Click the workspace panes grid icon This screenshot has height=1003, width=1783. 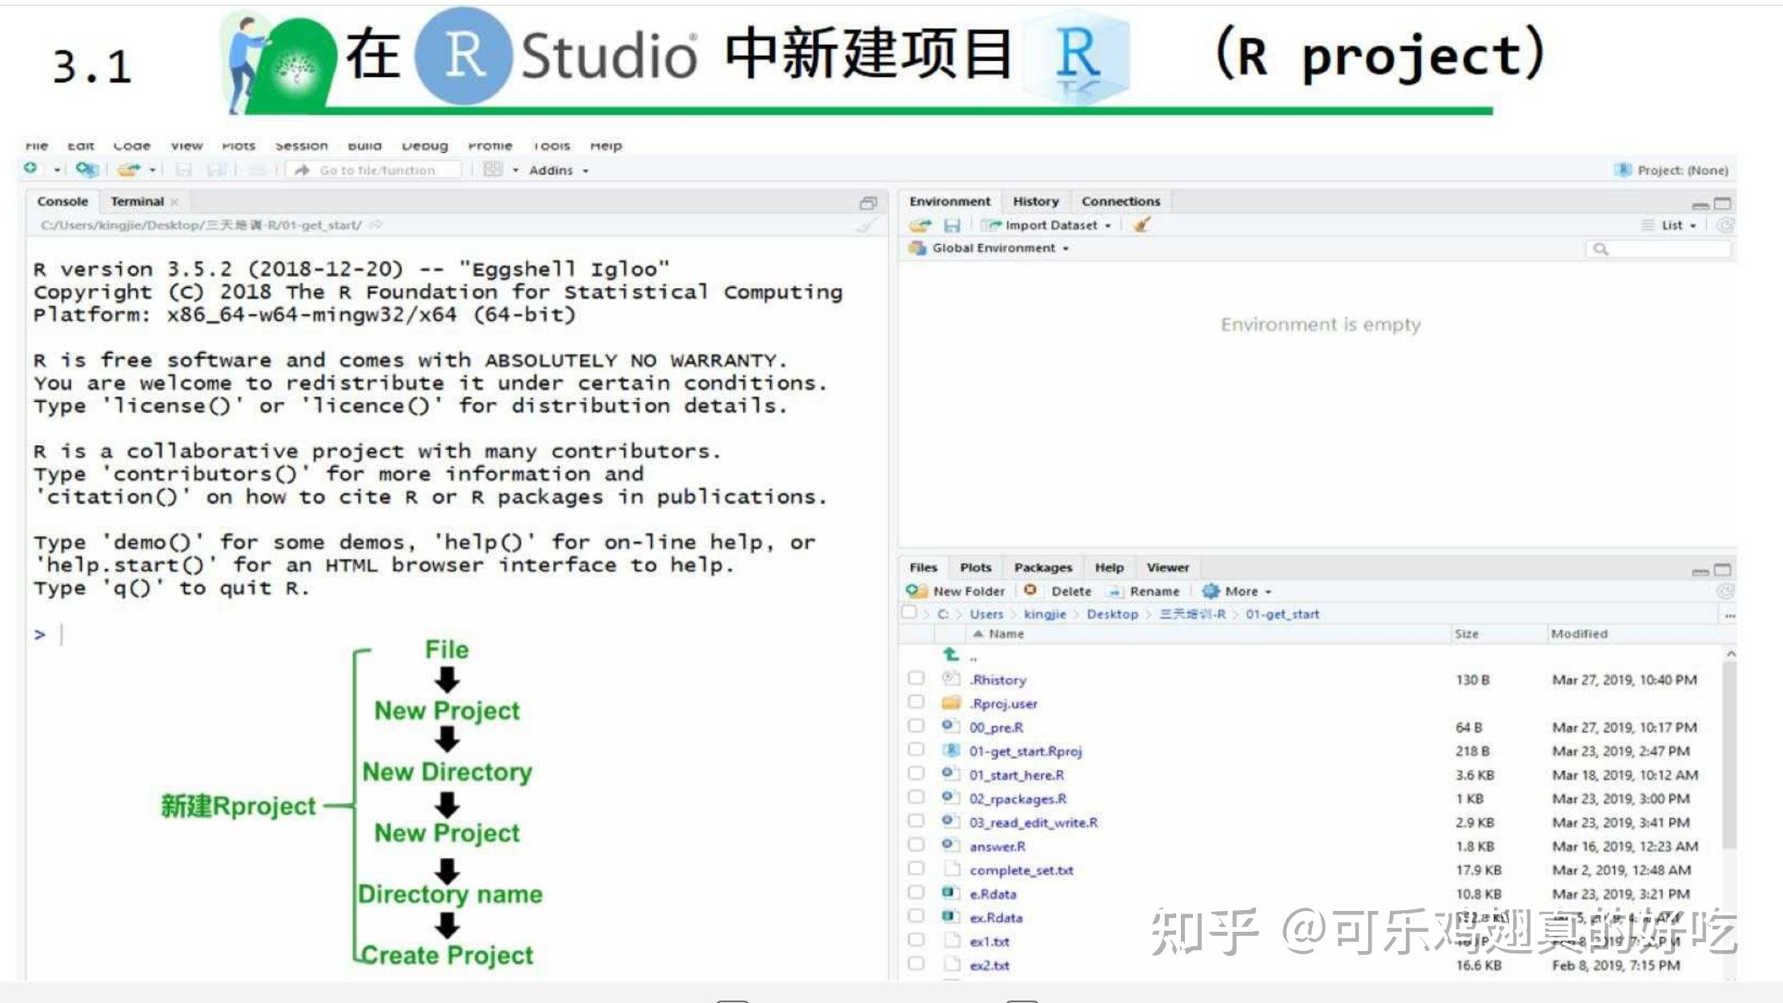(492, 170)
